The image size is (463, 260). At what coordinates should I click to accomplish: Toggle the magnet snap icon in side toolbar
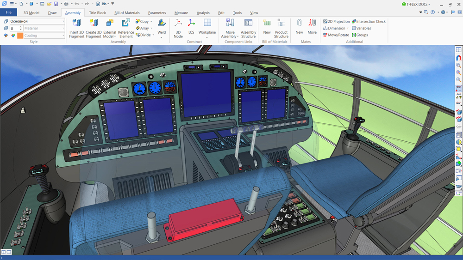458,58
